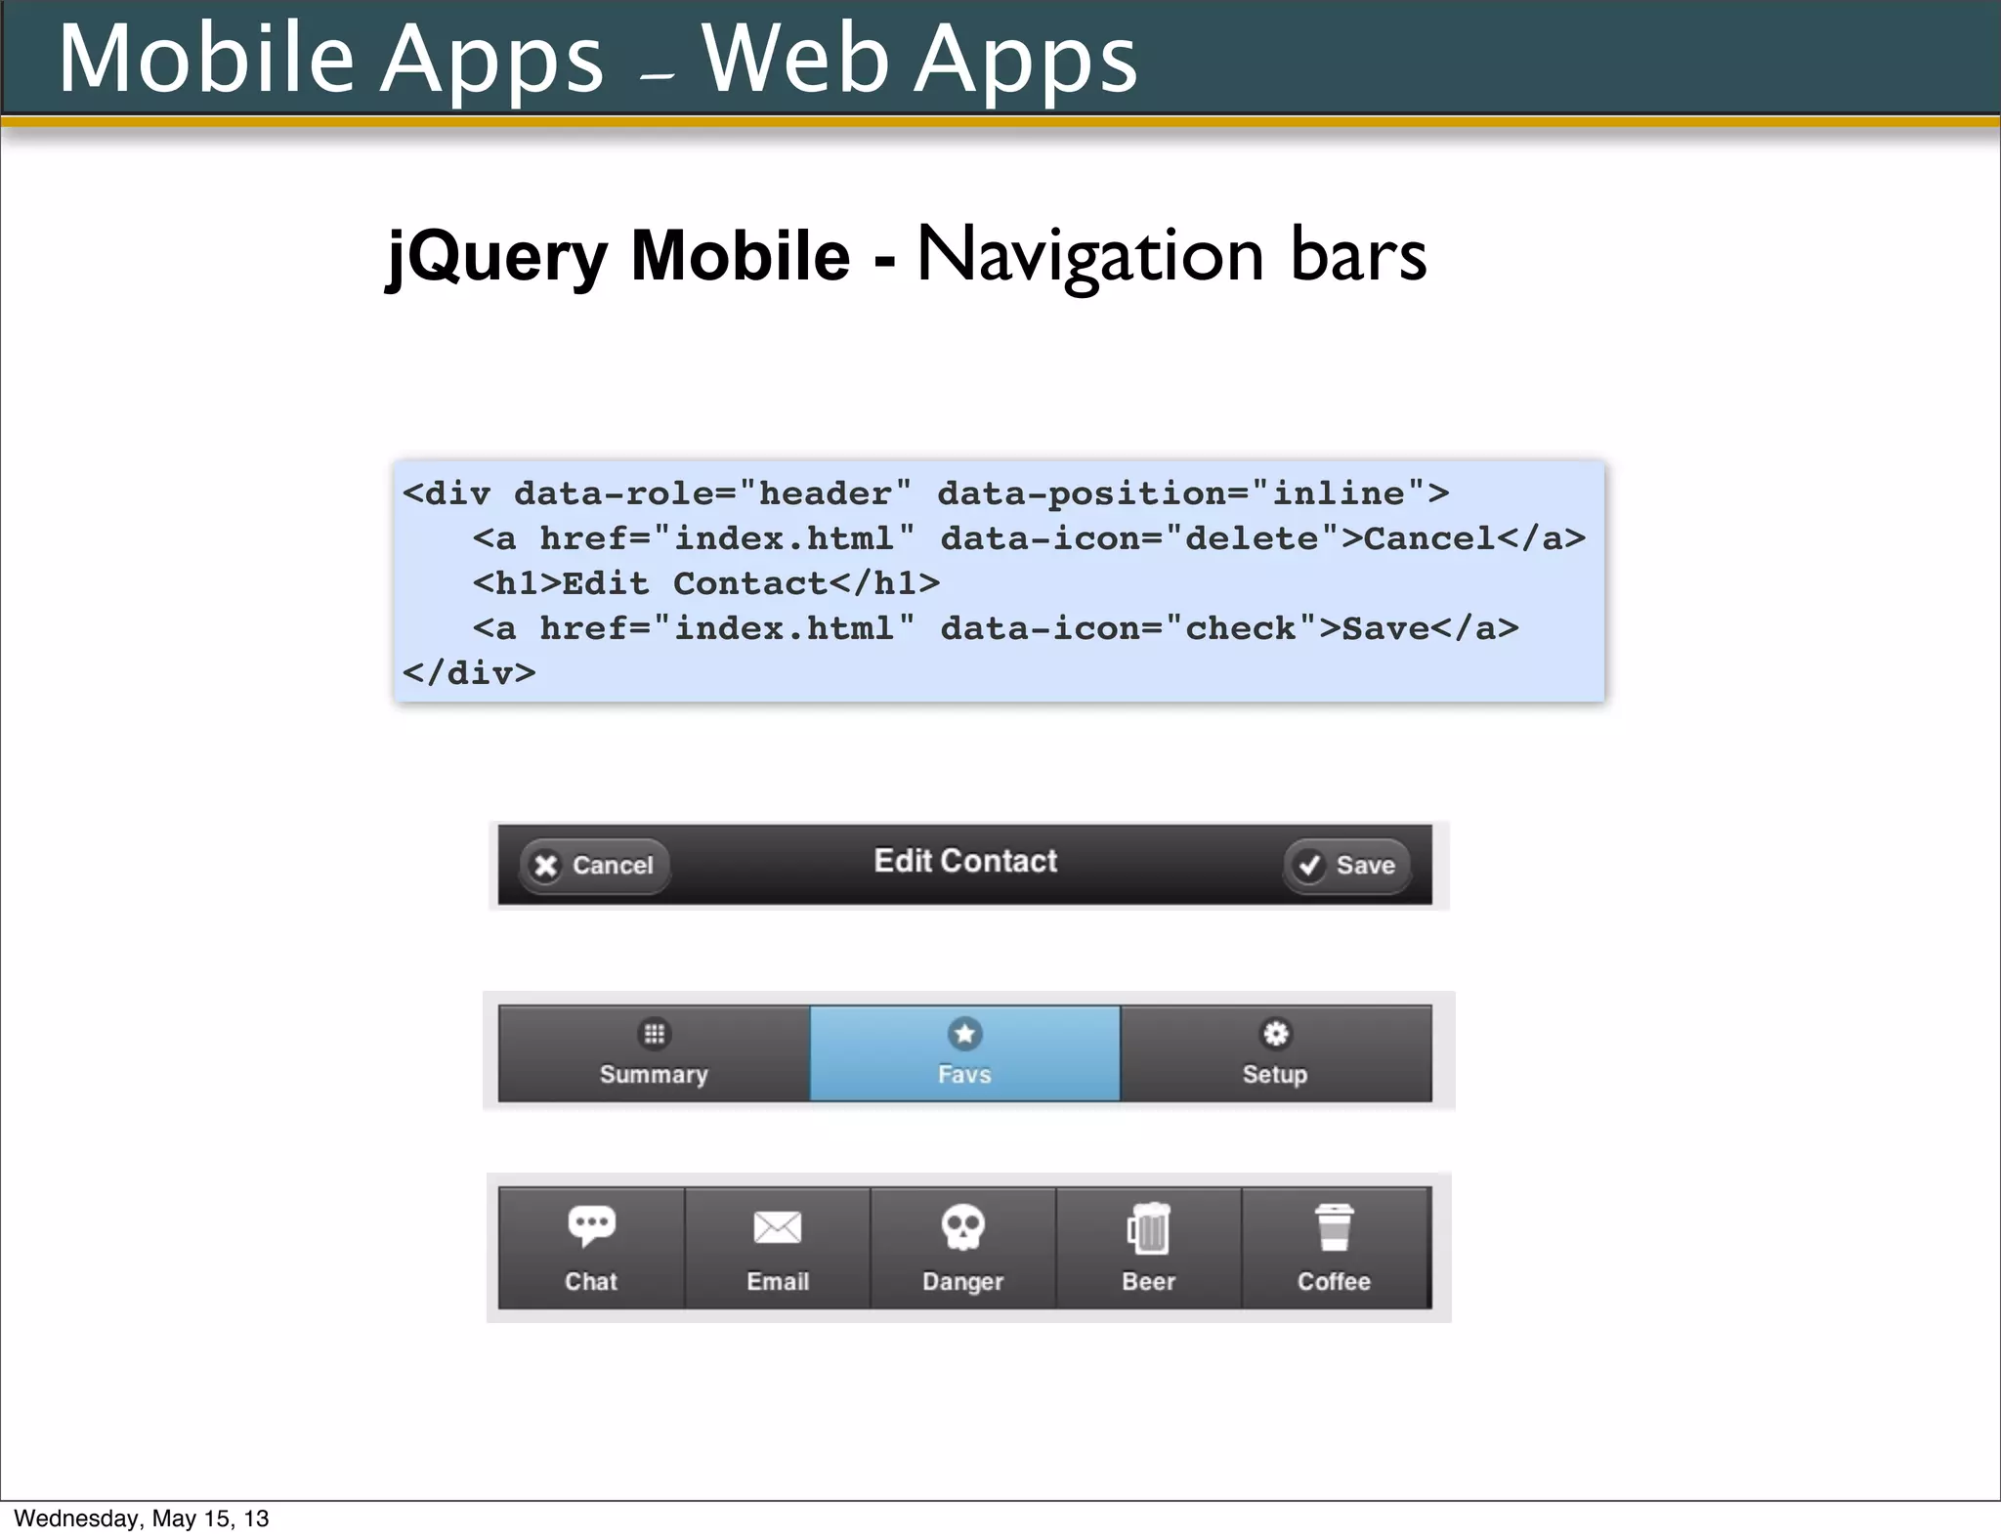Click the 'jQuery Mobile - Navigation bars' heading

point(907,255)
